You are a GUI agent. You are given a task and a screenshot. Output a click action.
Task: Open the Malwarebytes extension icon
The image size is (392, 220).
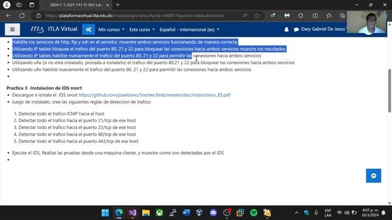click(287, 15)
